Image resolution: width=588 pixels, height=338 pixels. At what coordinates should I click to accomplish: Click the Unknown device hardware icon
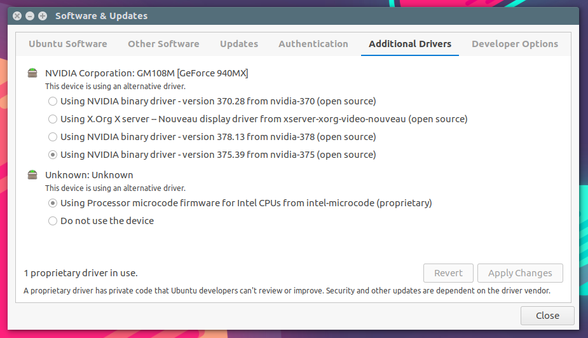[x=32, y=174]
